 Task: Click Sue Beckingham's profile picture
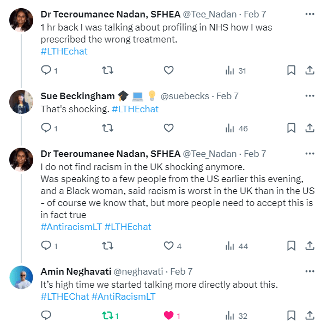click(x=22, y=102)
